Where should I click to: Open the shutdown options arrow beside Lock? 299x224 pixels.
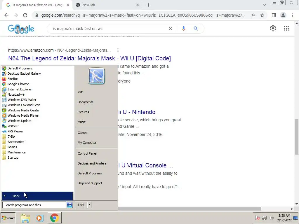[89, 205]
